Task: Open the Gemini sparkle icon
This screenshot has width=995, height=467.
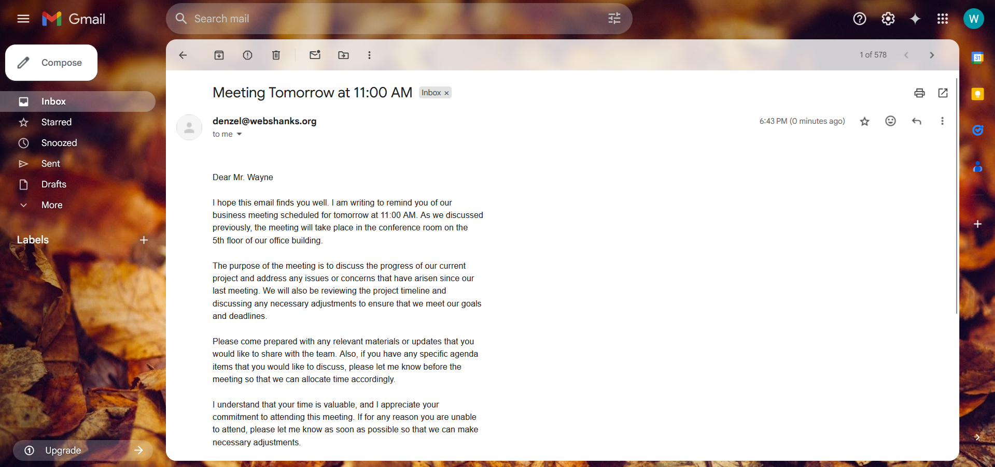Action: [x=915, y=19]
